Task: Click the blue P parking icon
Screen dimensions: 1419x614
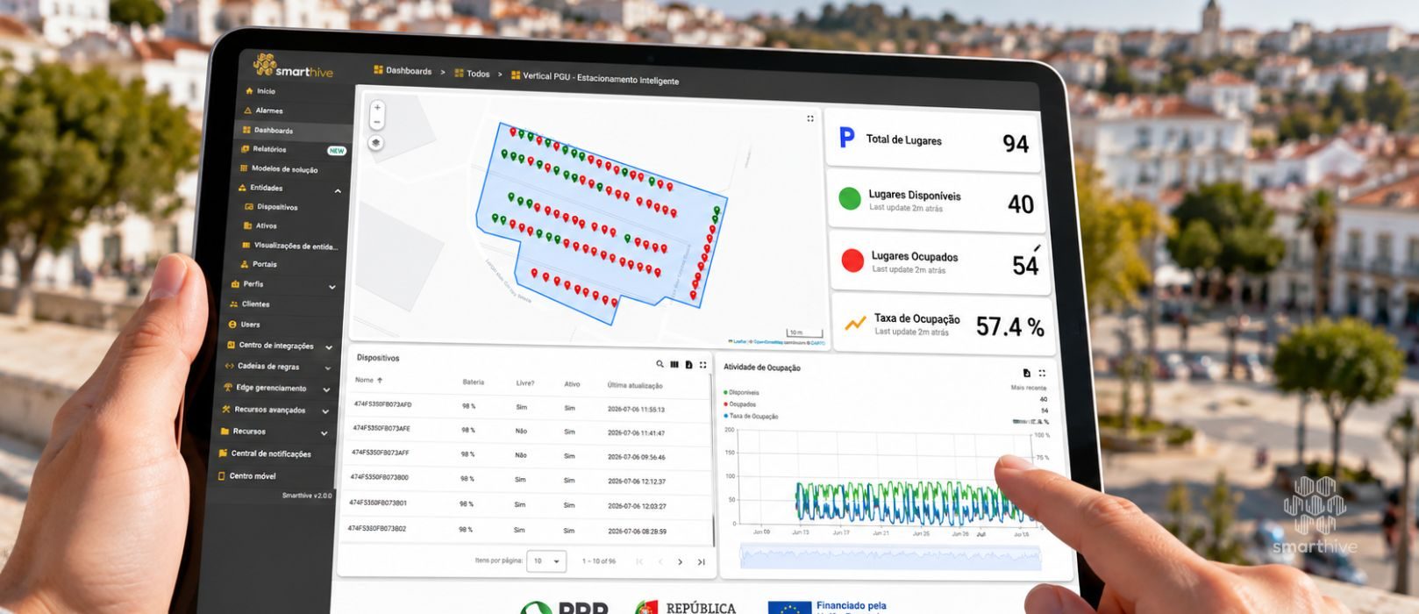Action: pos(846,138)
